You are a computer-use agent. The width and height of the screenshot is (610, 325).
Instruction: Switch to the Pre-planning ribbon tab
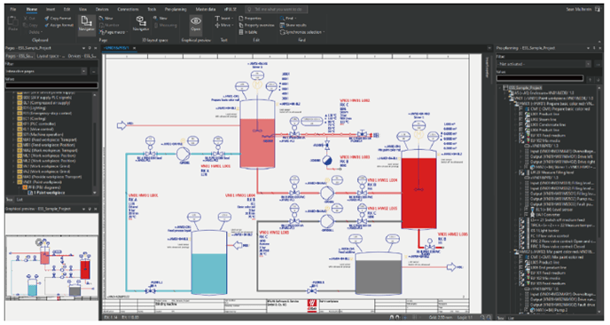coord(176,9)
